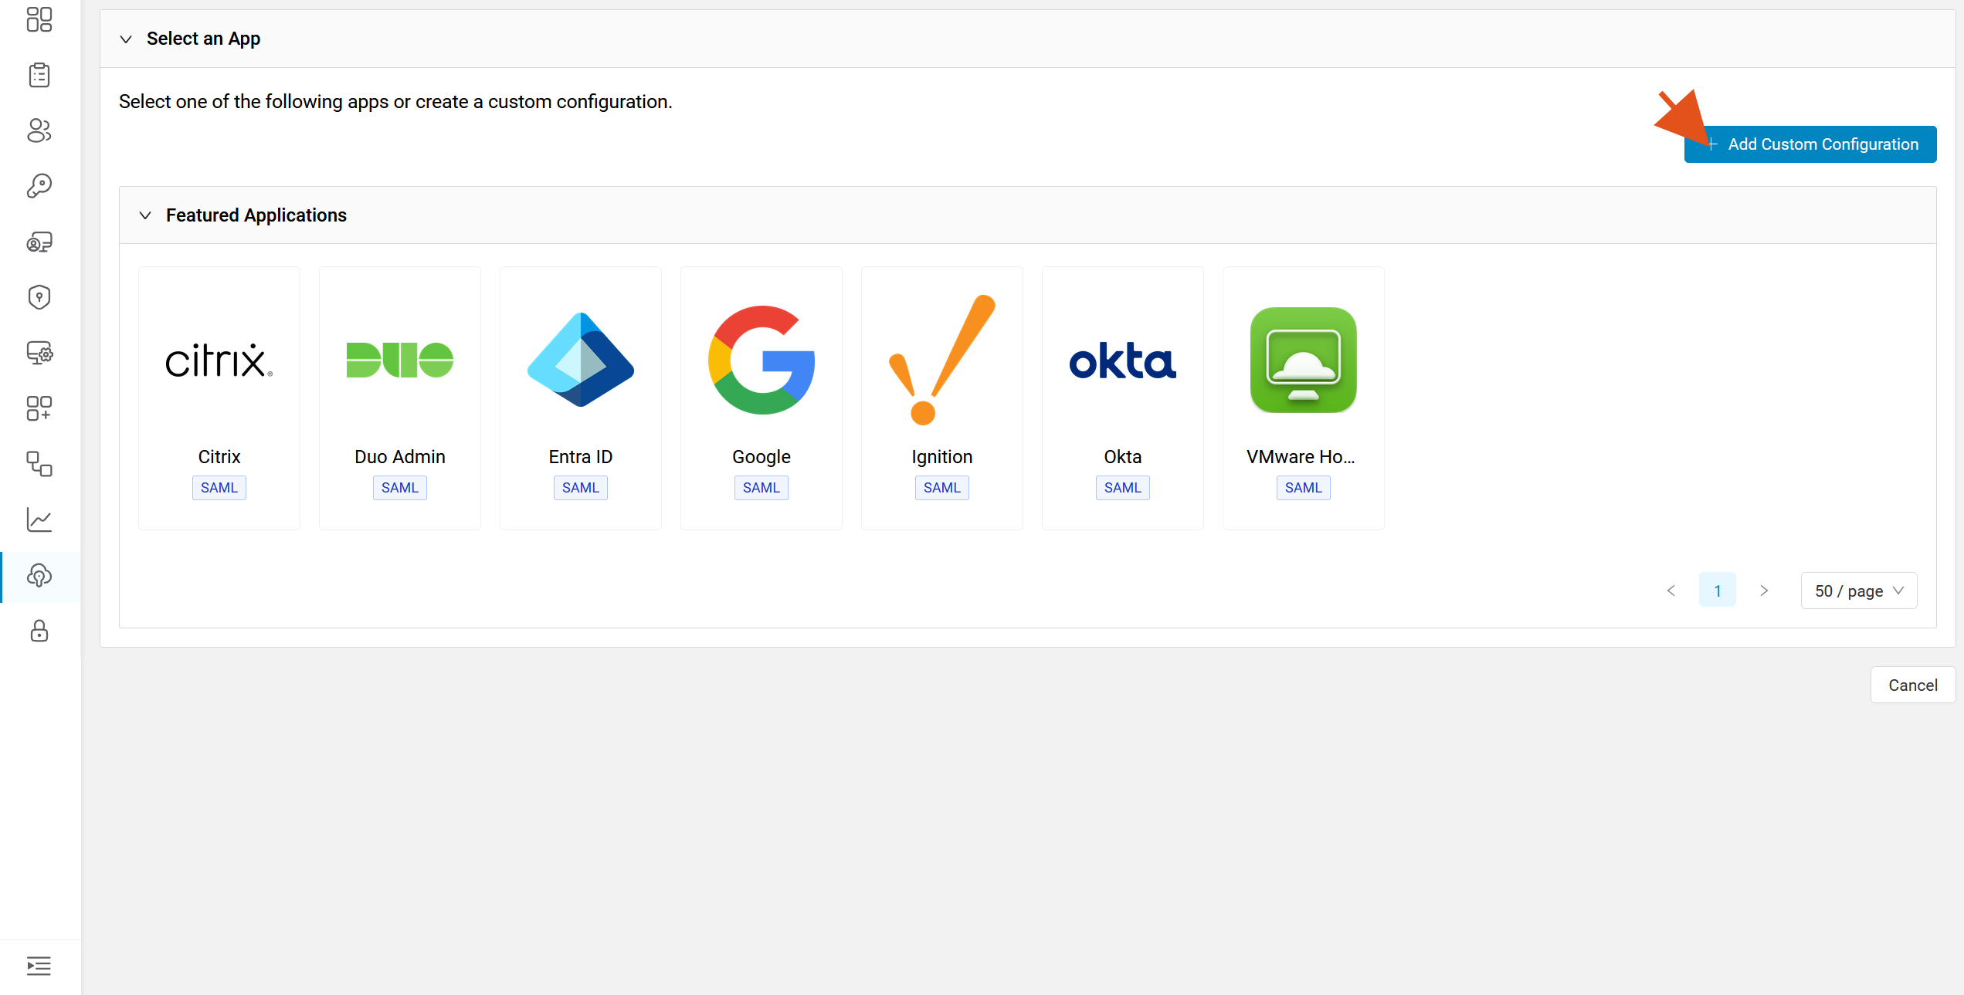Go to the next page arrow
Viewport: 1964px width, 995px height.
pos(1764,591)
